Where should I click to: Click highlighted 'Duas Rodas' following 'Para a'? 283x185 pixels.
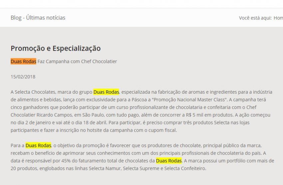pyautogui.click(x=38, y=145)
